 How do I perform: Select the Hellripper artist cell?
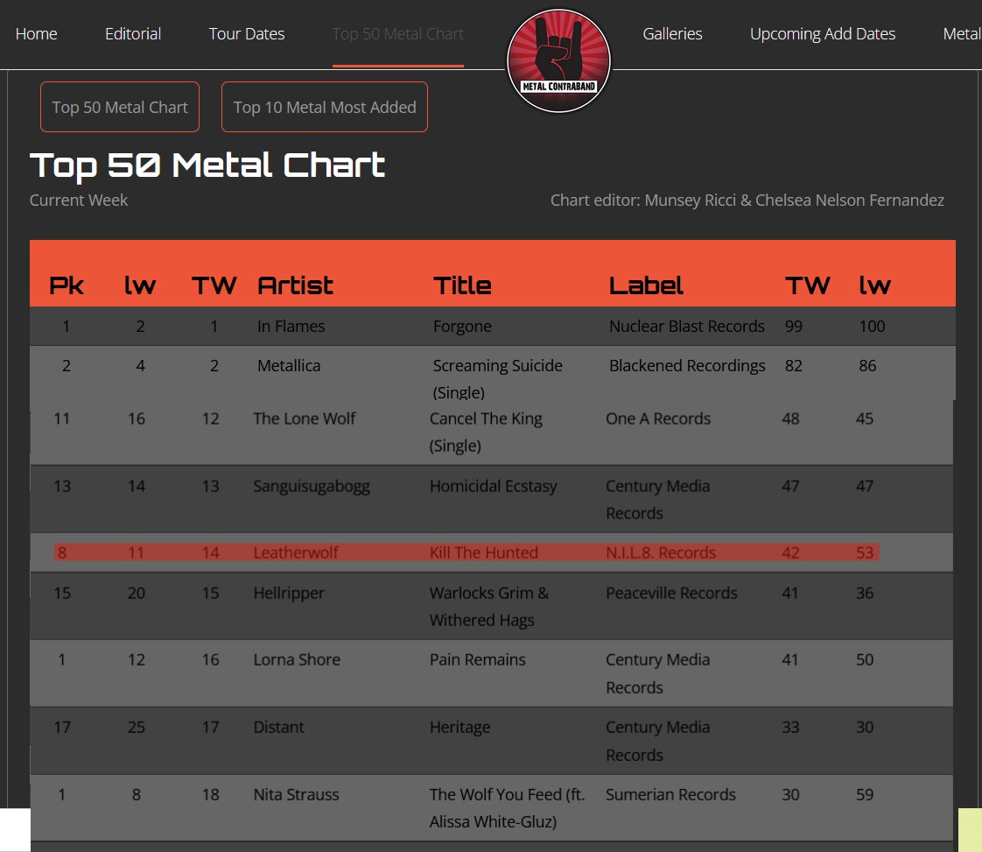(289, 594)
